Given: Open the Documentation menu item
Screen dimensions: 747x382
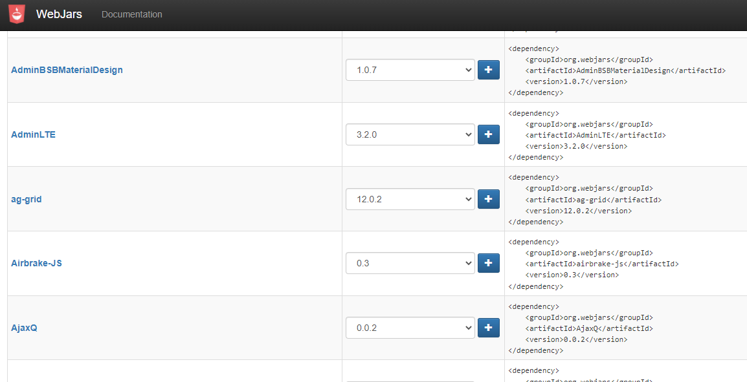Looking at the screenshot, I should point(132,14).
